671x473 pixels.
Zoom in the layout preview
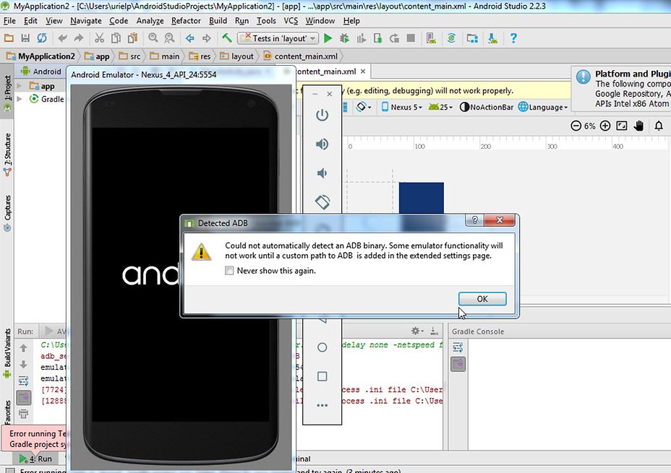coord(605,126)
